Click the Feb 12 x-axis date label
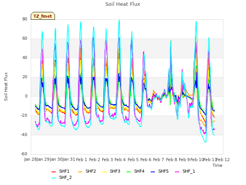The image size is (246, 185). coord(223,160)
